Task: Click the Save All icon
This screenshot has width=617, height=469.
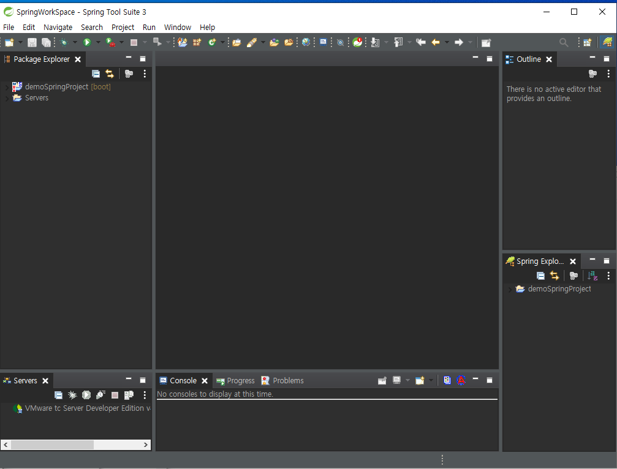Action: click(x=46, y=42)
